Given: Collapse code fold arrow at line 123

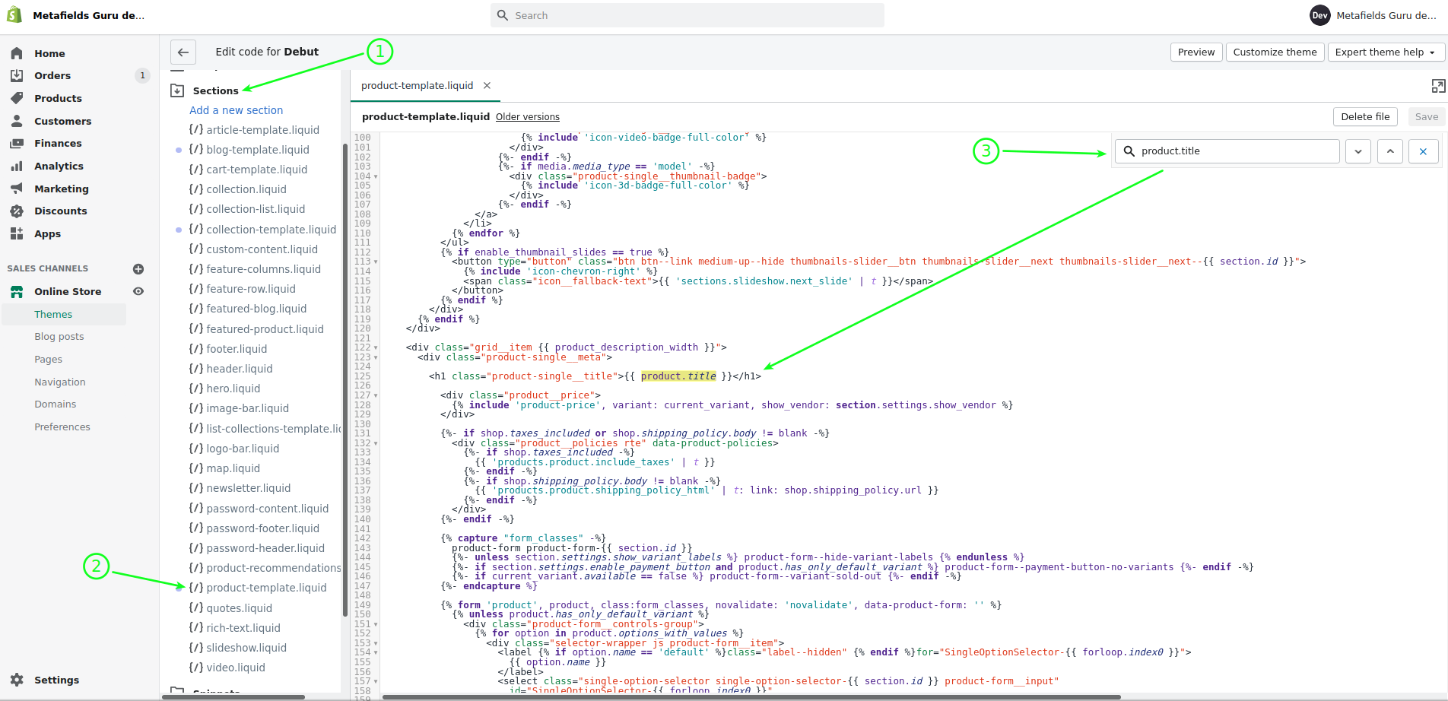Looking at the screenshot, I should pyautogui.click(x=376, y=357).
